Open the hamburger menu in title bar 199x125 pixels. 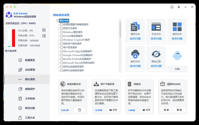pos(179,7)
